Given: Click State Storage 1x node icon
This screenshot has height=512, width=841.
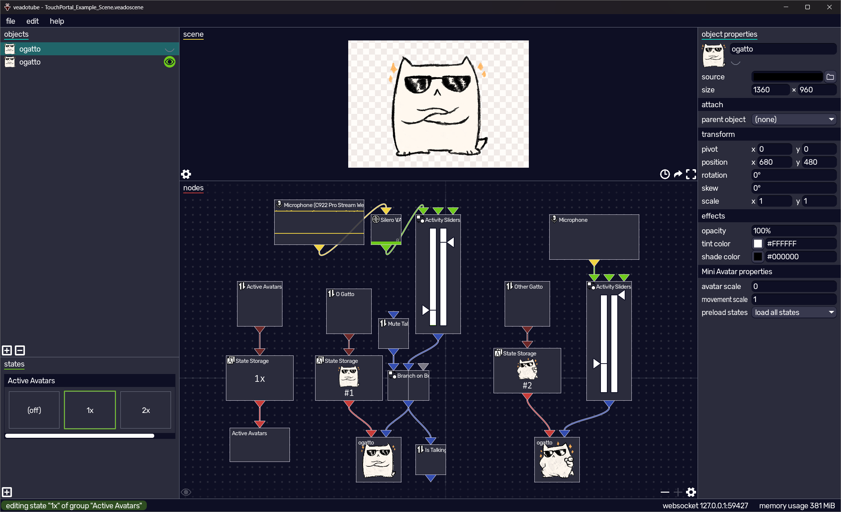Looking at the screenshot, I should coord(231,360).
